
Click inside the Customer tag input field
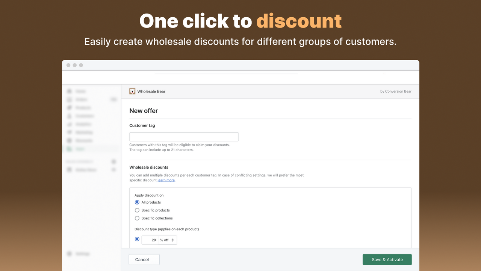coord(184,136)
